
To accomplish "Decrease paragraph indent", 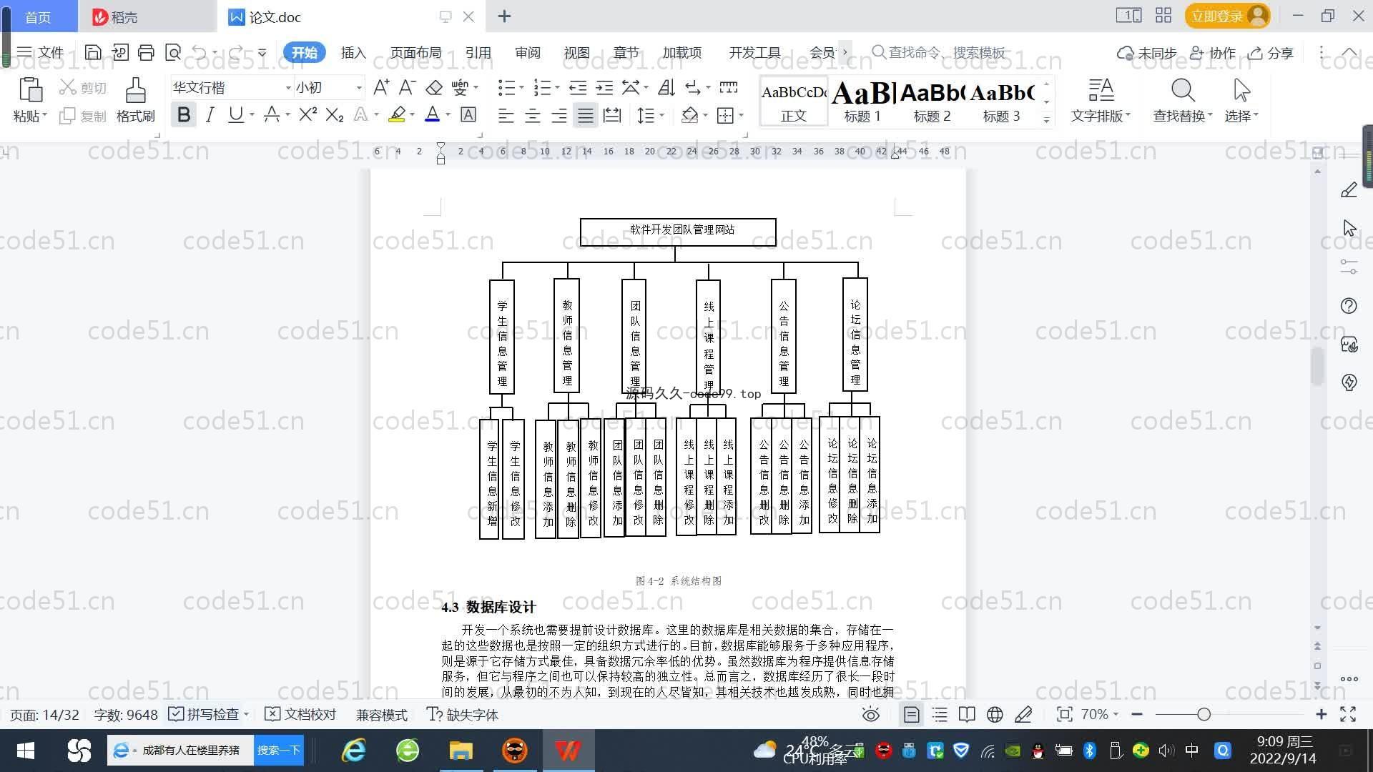I will click(x=578, y=87).
